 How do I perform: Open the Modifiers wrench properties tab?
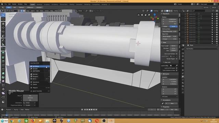coord(183,77)
